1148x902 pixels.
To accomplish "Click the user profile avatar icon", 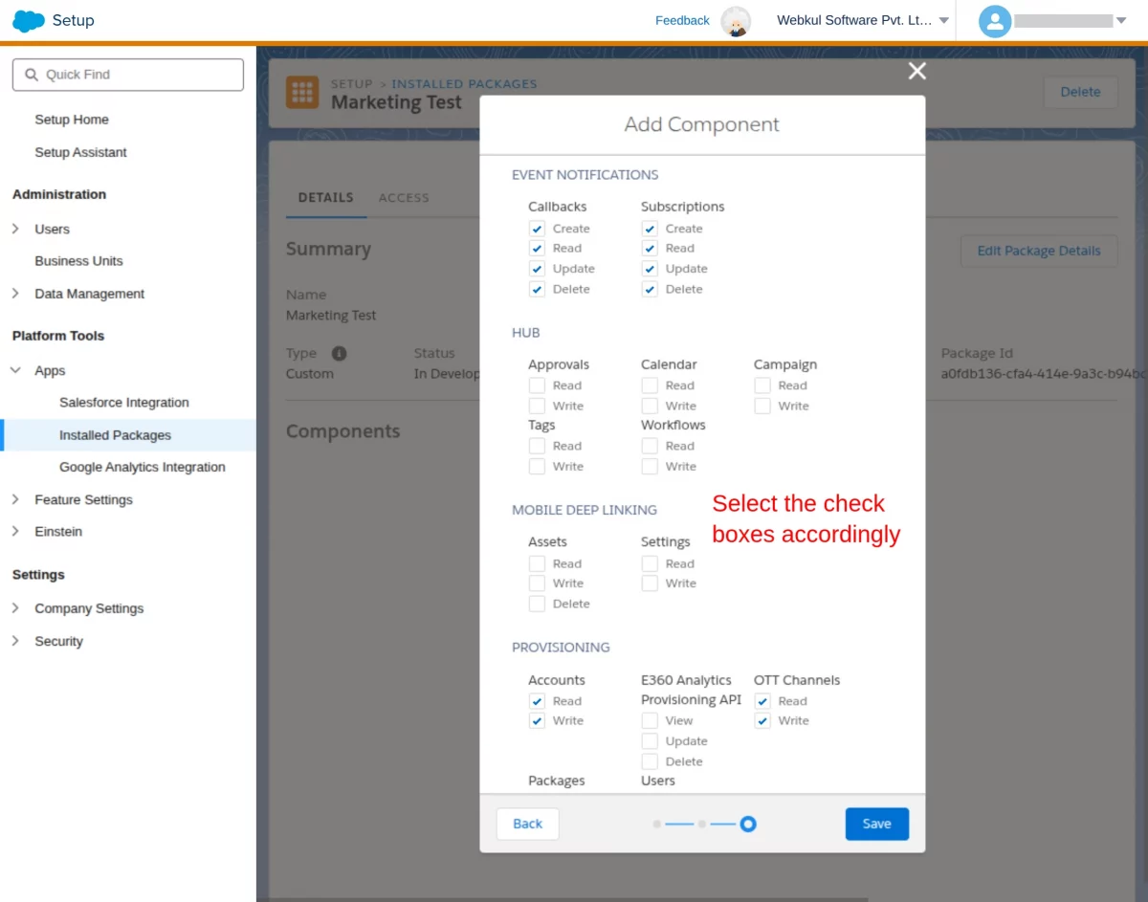I will pos(995,21).
